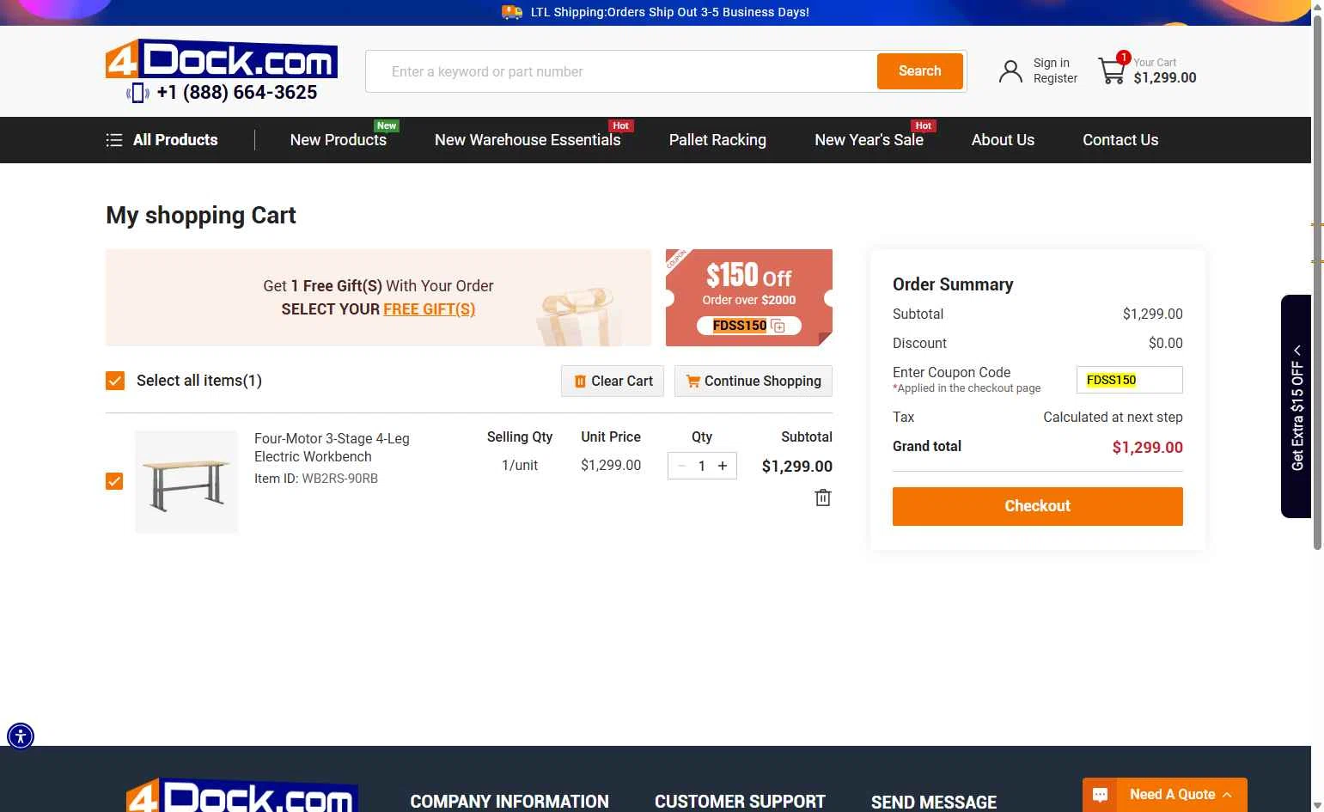
Task: Click the phone icon beside the number
Action: click(x=137, y=93)
